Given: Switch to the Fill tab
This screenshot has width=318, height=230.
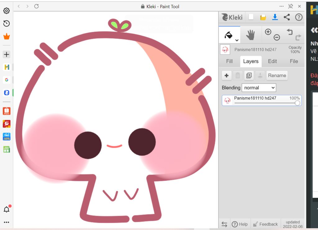Looking at the screenshot, I should point(229,61).
